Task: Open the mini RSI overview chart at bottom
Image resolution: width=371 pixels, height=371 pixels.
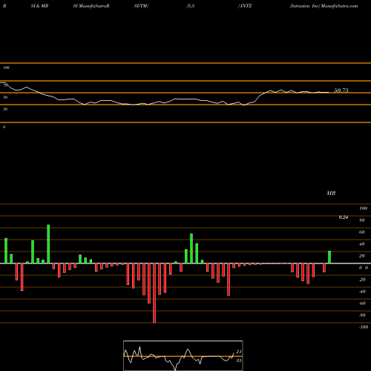Action: pyautogui.click(x=183, y=355)
